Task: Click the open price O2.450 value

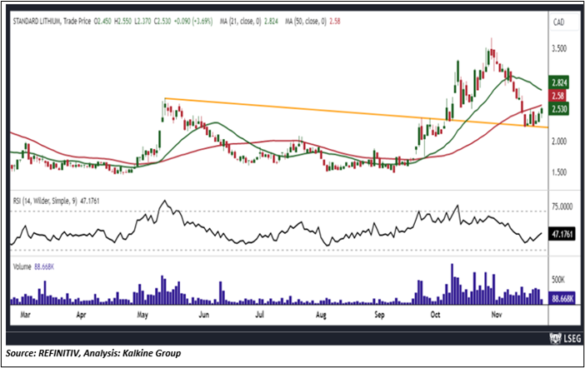Action: pyautogui.click(x=102, y=22)
